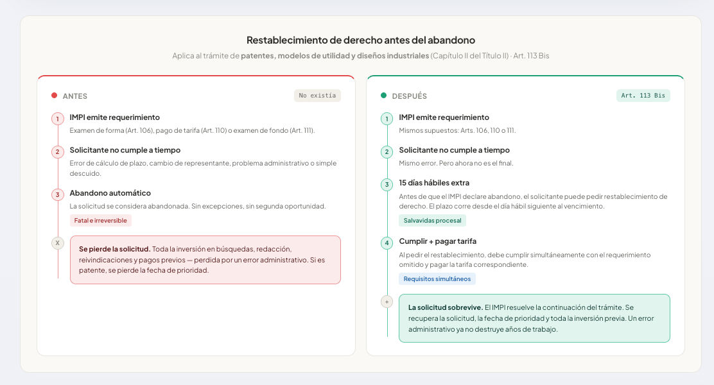This screenshot has height=385, width=714.
Task: Click the red dot beside ANTES
Action: coord(54,96)
